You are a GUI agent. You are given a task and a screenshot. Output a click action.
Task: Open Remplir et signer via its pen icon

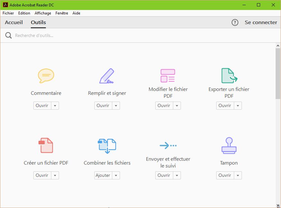tap(107, 76)
